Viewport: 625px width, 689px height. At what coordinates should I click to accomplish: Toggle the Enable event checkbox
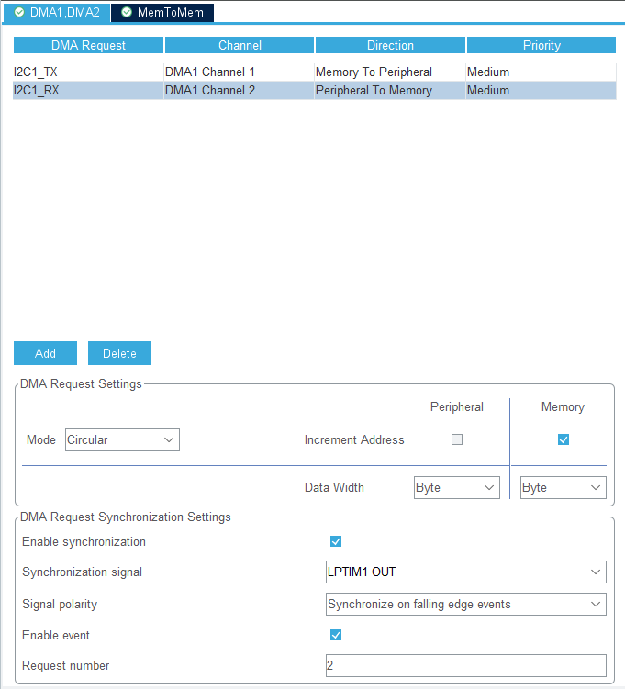pyautogui.click(x=336, y=635)
